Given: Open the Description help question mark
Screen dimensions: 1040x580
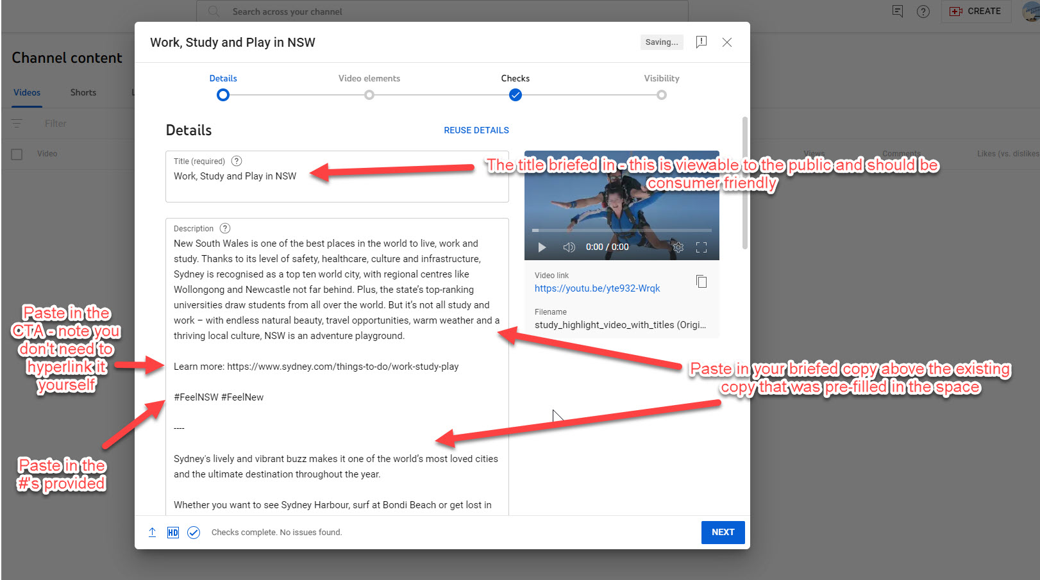Looking at the screenshot, I should [225, 228].
